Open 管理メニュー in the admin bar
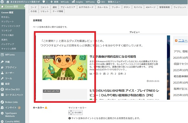The height and width of the screenshot is (123, 188). (114, 2)
